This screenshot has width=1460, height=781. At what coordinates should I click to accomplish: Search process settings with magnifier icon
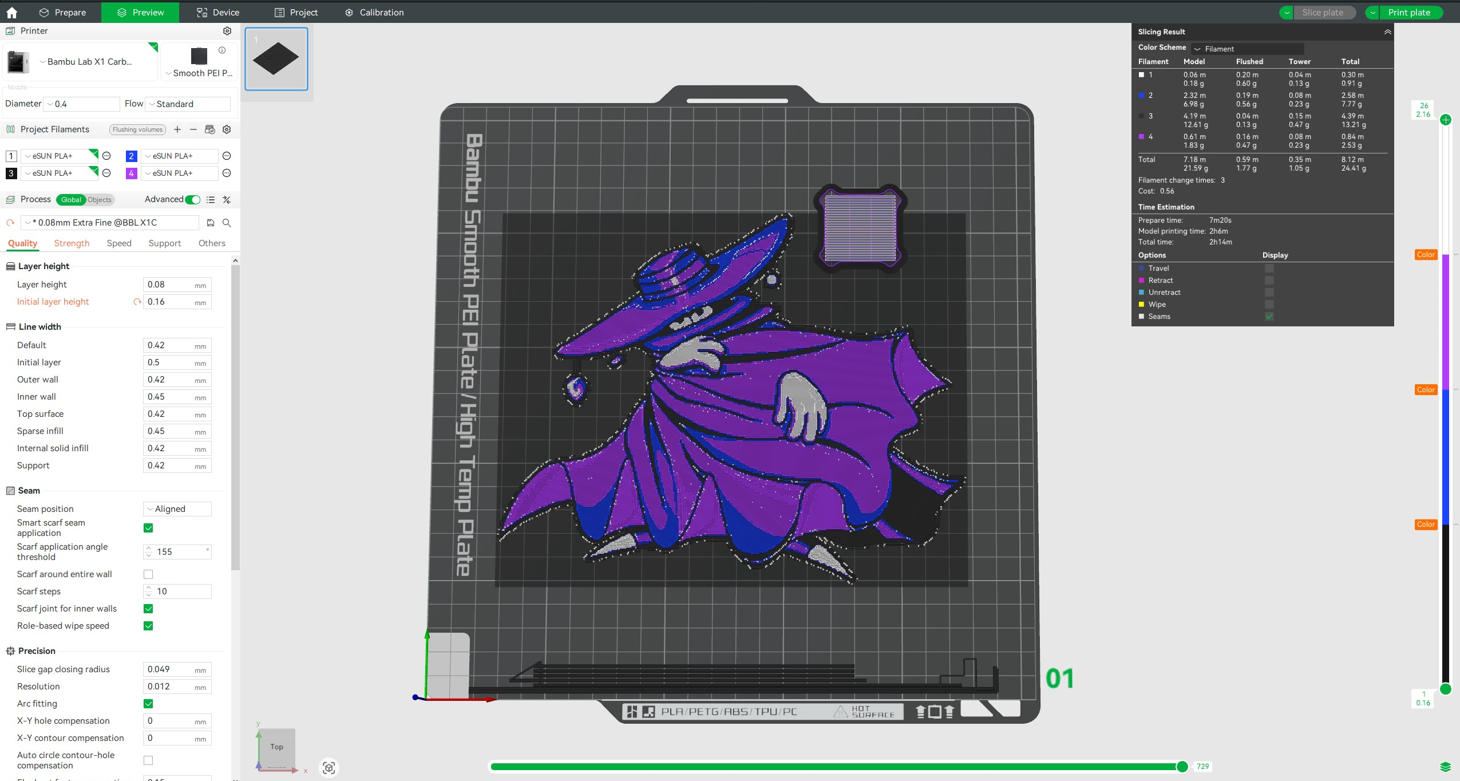point(227,223)
